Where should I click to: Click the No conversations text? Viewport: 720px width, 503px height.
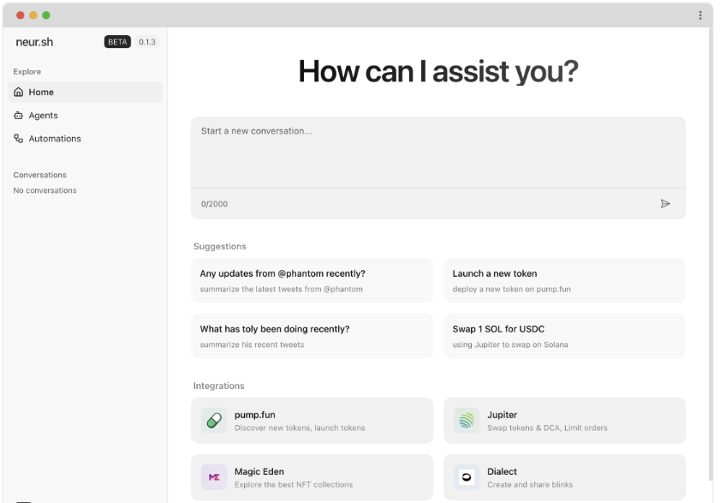click(45, 190)
